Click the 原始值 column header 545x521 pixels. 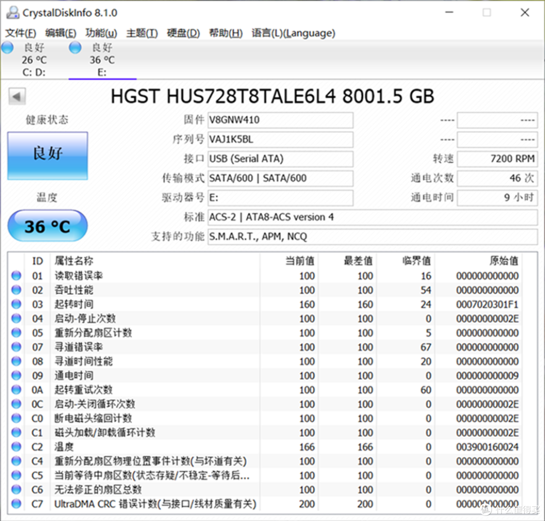(504, 261)
